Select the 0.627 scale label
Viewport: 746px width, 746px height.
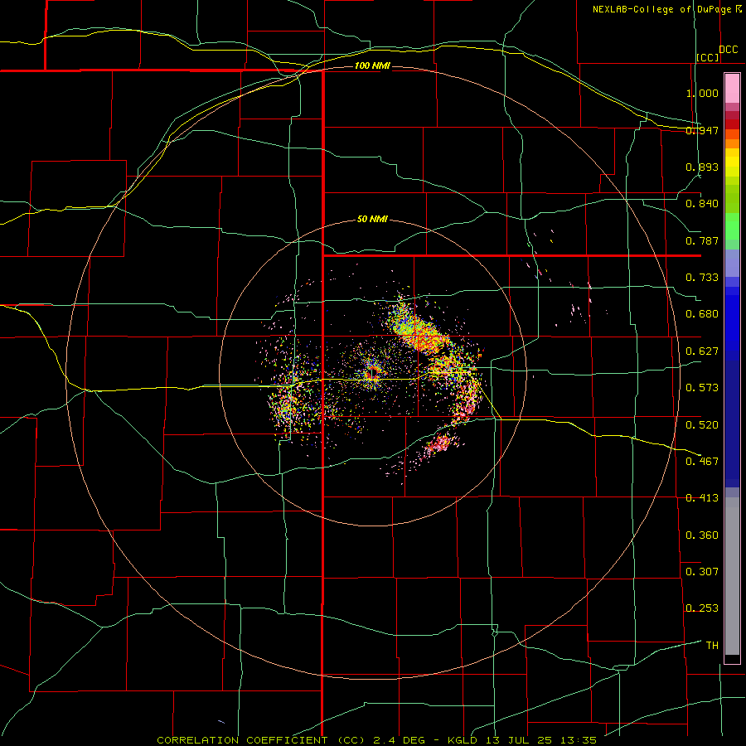pos(702,351)
